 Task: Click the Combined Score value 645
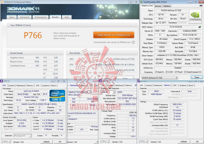[x=37, y=65]
